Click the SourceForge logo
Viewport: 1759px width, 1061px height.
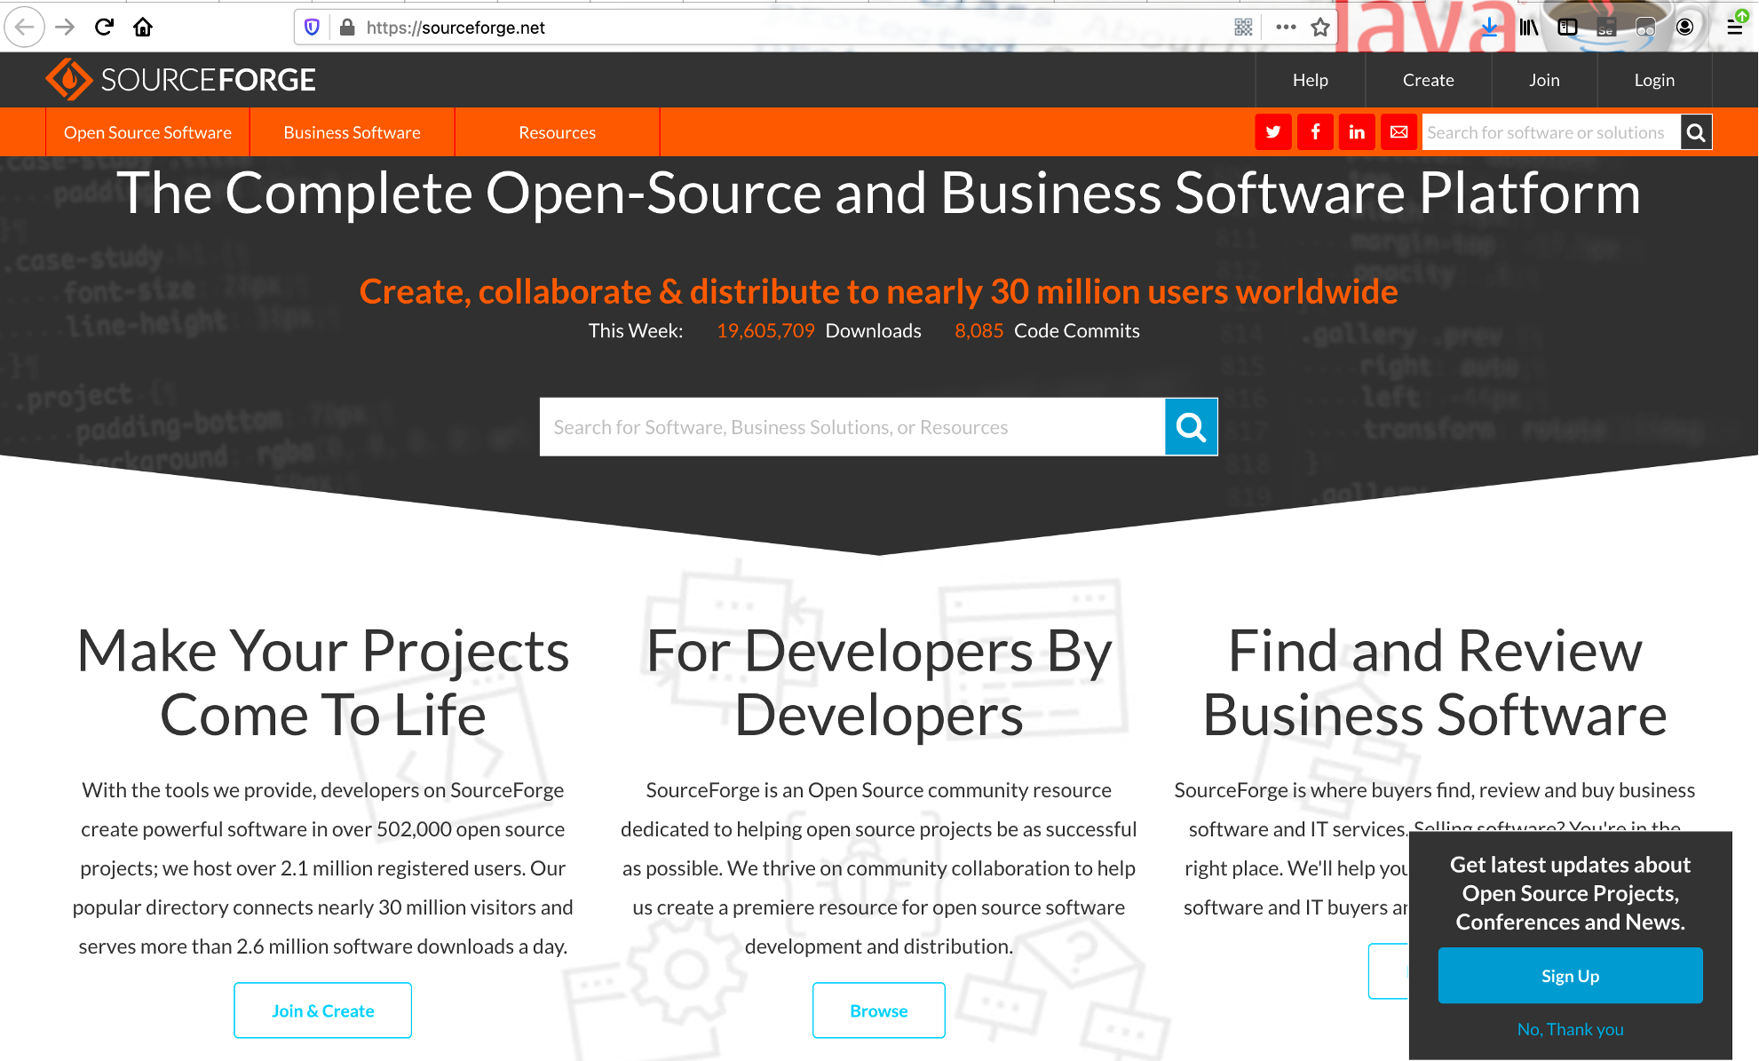tap(181, 80)
